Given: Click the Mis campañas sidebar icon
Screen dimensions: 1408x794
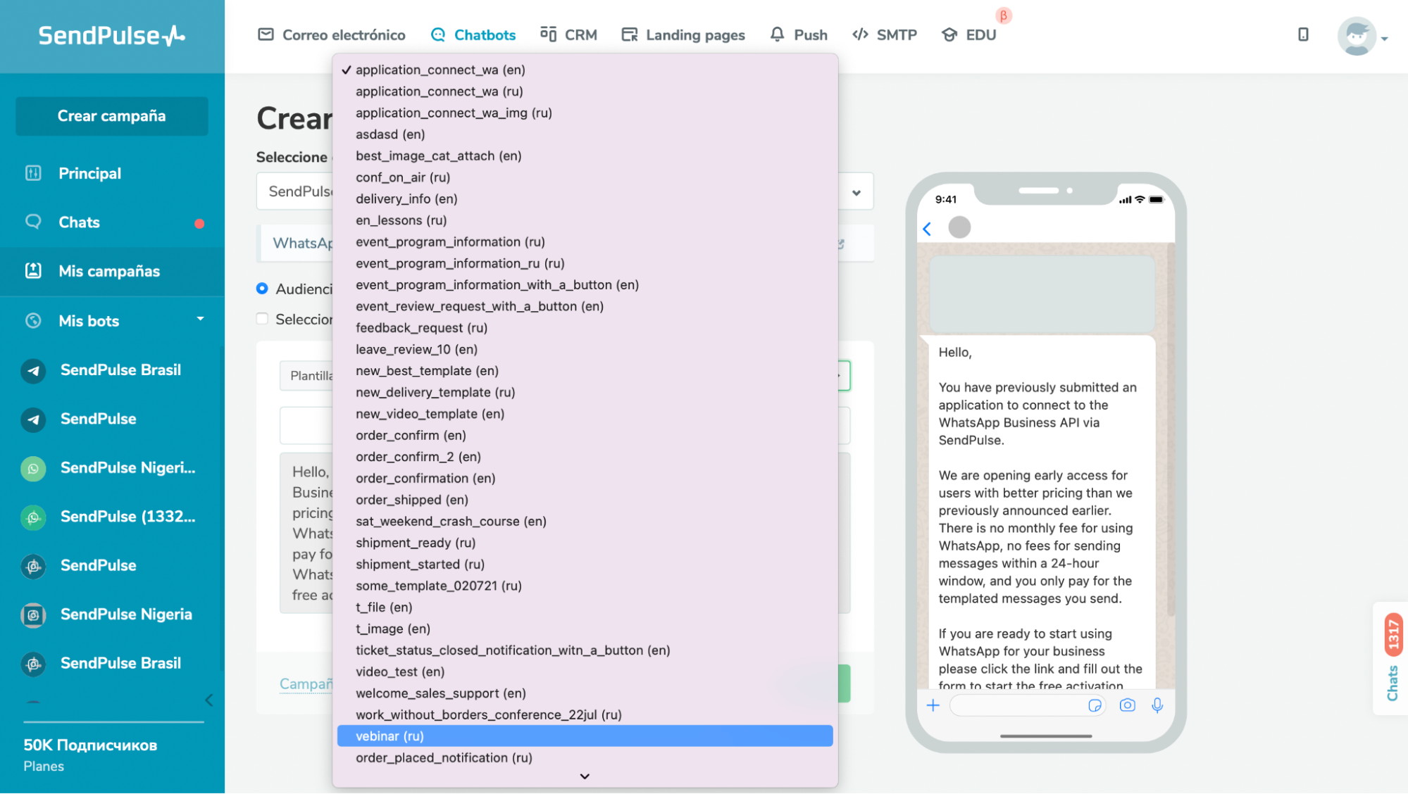Looking at the screenshot, I should [x=33, y=271].
